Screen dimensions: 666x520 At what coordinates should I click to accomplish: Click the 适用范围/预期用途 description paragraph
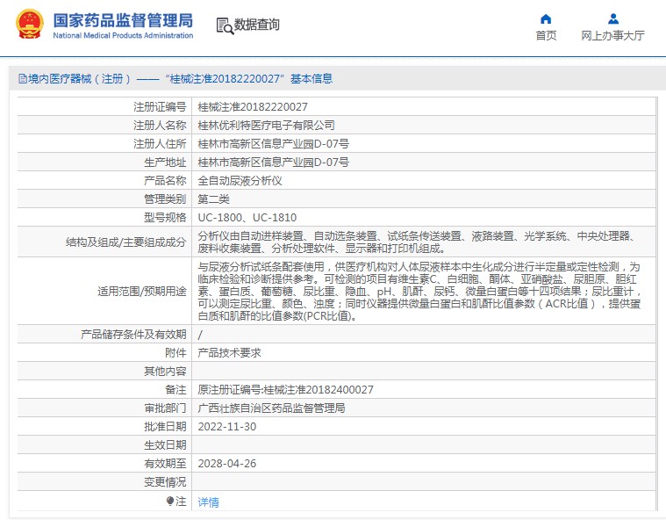tap(419, 292)
